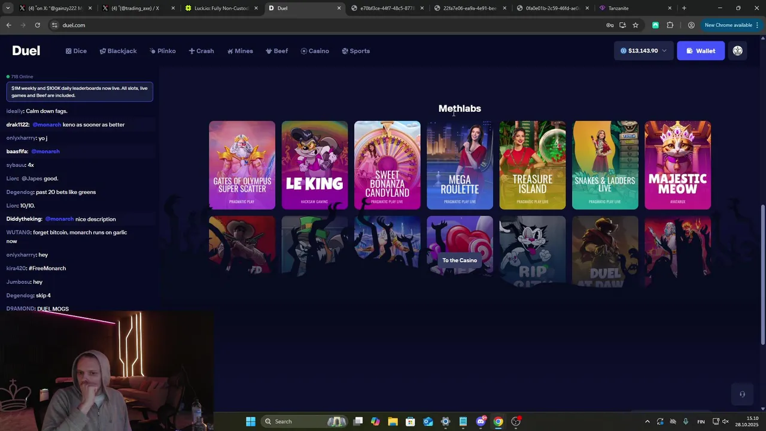The width and height of the screenshot is (766, 431).
Task: Click the leaderboards announcement banner in chat
Action: click(80, 92)
